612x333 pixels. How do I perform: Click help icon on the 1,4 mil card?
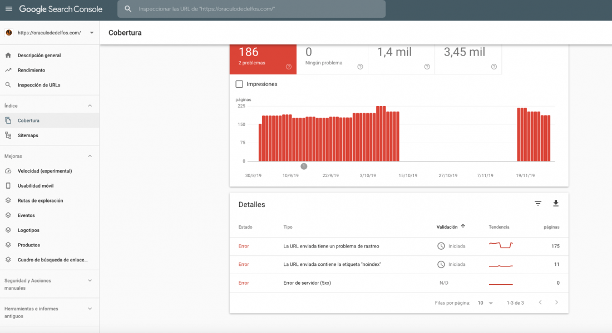point(427,67)
